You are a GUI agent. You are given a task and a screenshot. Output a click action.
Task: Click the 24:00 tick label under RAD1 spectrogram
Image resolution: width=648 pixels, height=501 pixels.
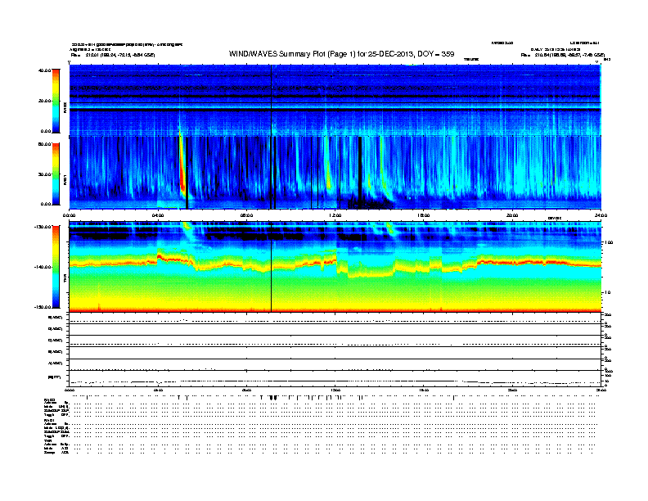click(x=601, y=215)
